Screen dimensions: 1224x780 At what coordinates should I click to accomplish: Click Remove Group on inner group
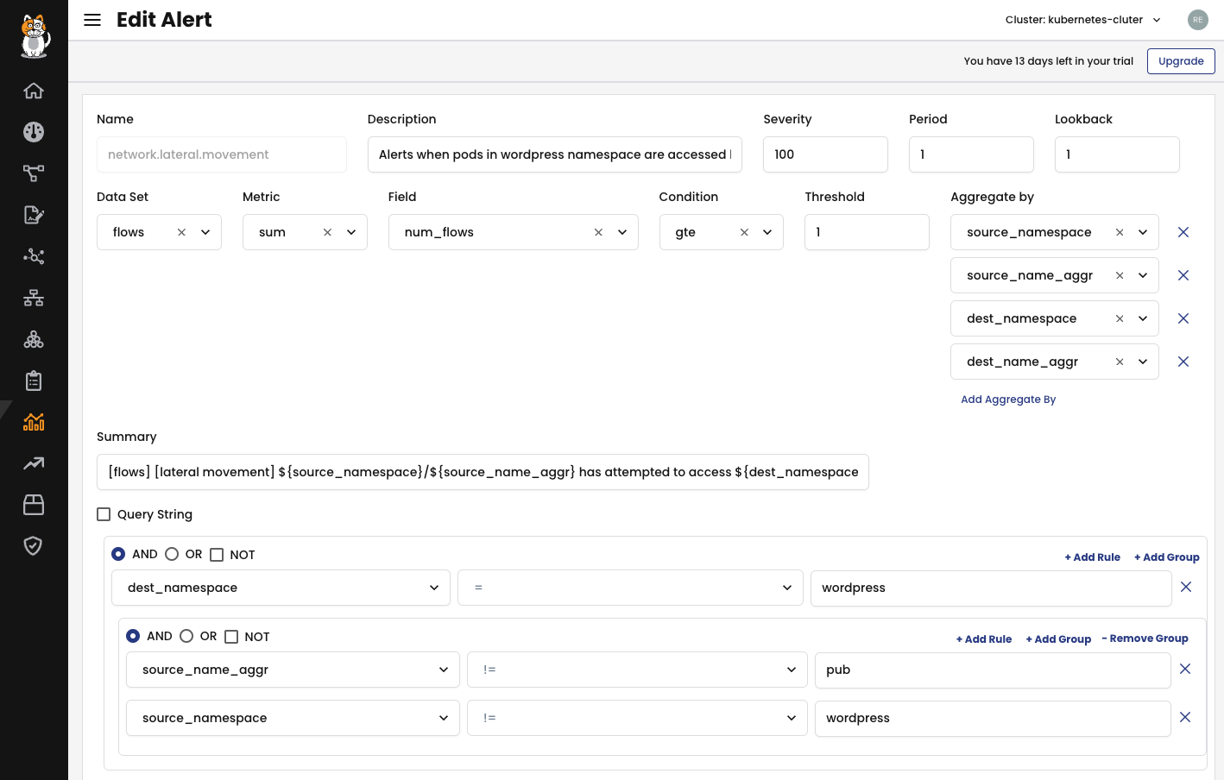1145,638
